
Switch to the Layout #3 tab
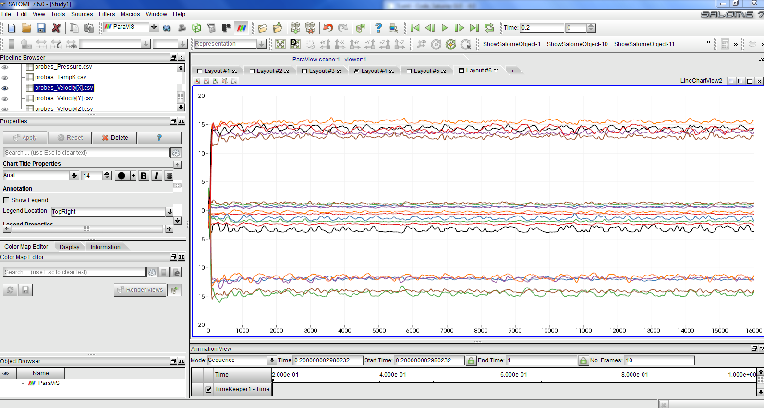(321, 71)
